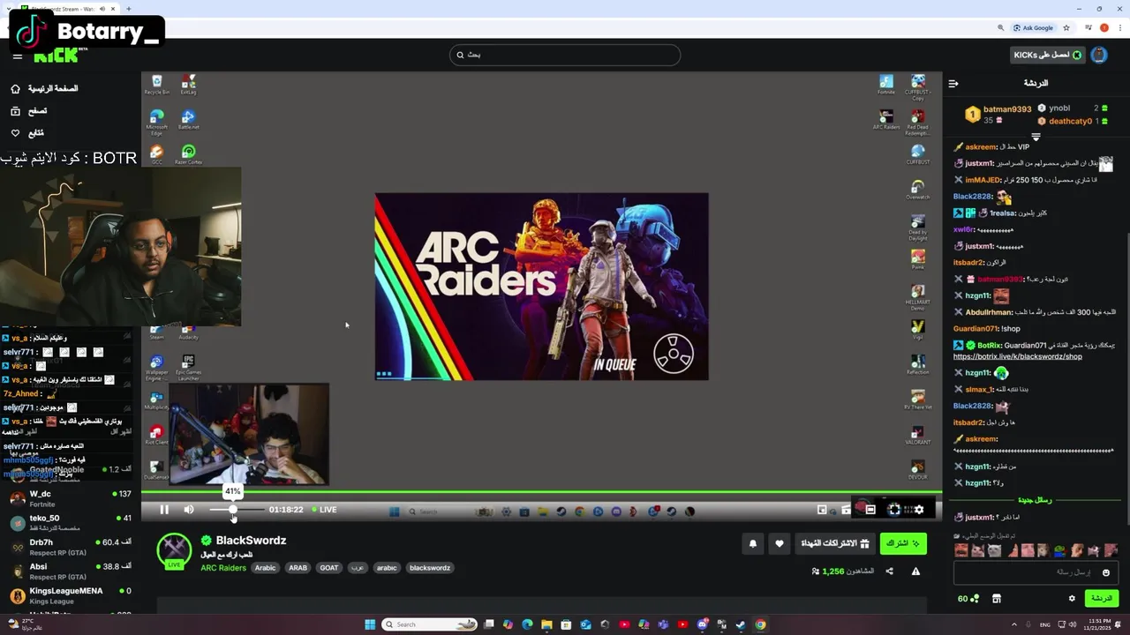Screen dimensions: 1130x635
Task: Jump to the LIVE indicator
Action: pos(324,510)
